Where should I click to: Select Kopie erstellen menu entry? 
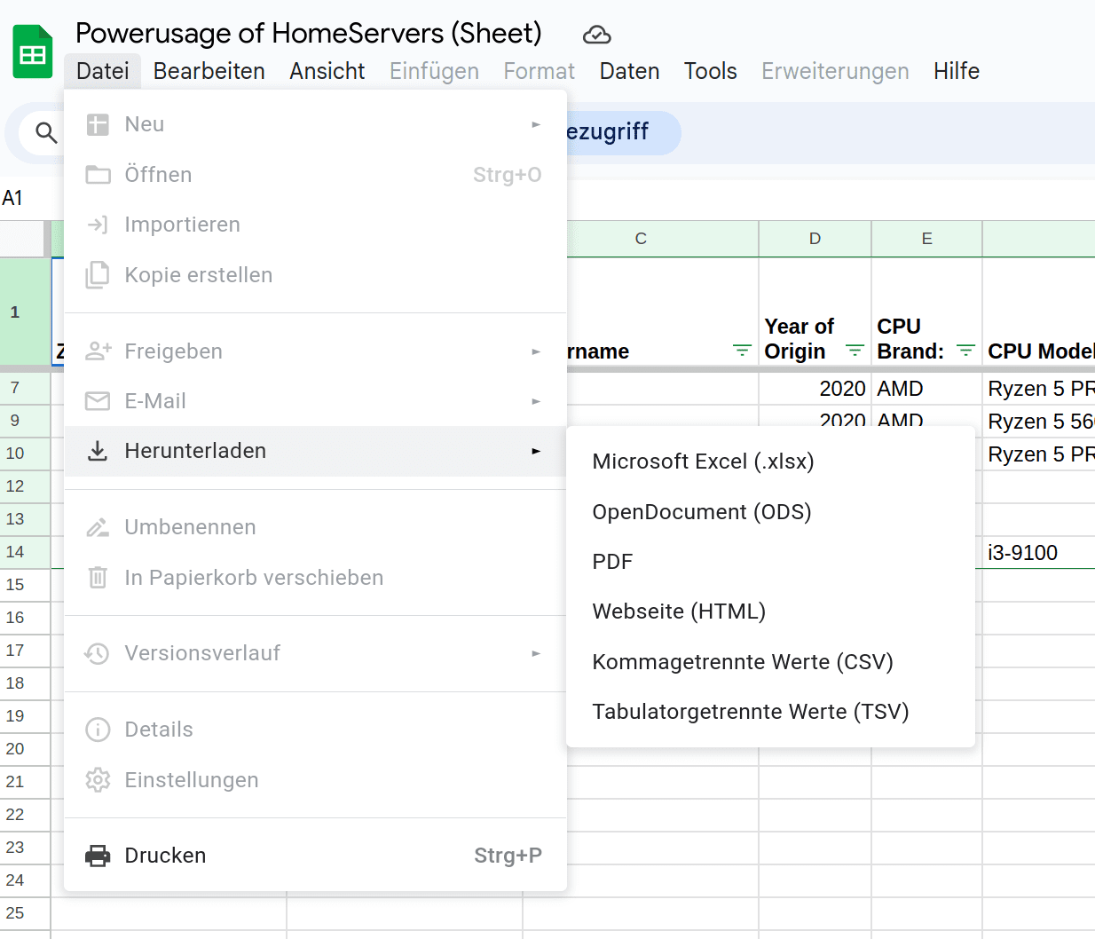pos(315,275)
